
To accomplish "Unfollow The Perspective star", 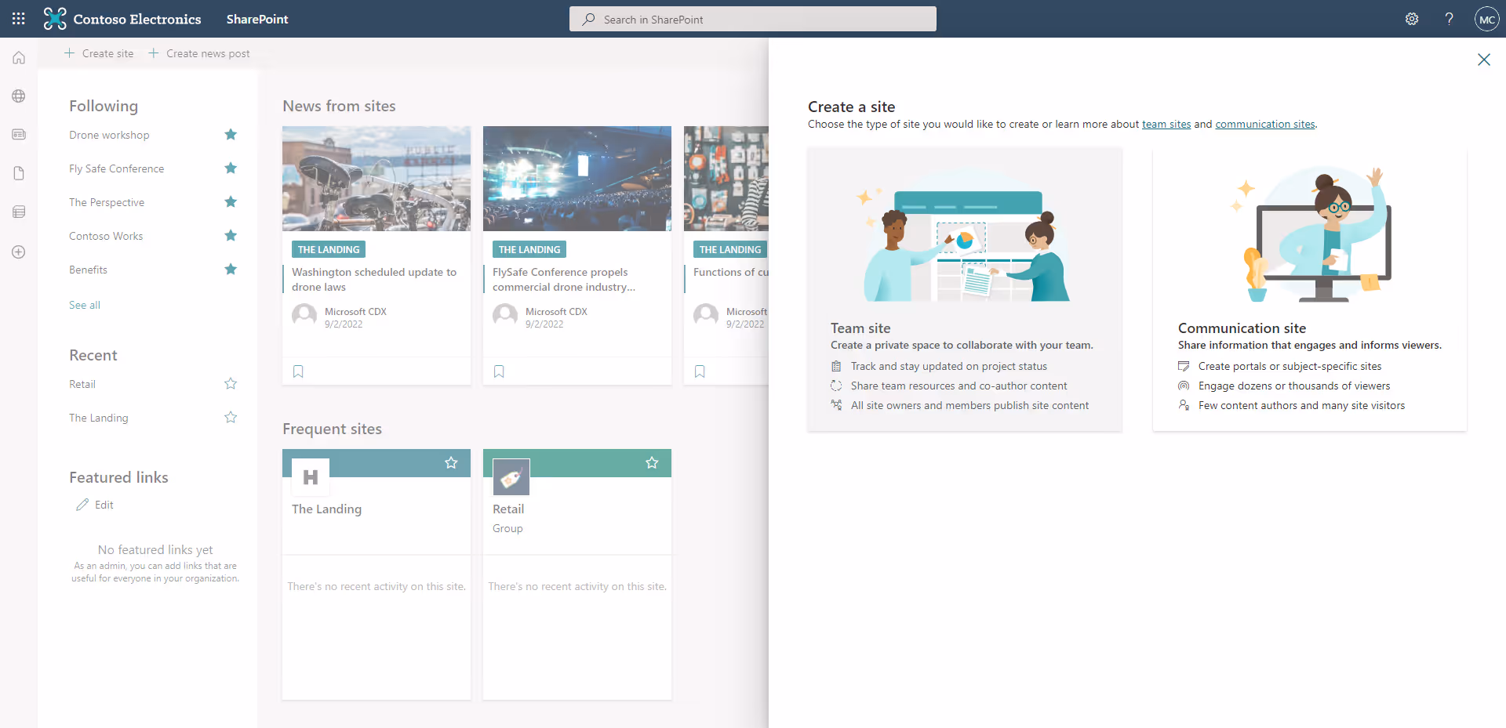I will pyautogui.click(x=231, y=202).
